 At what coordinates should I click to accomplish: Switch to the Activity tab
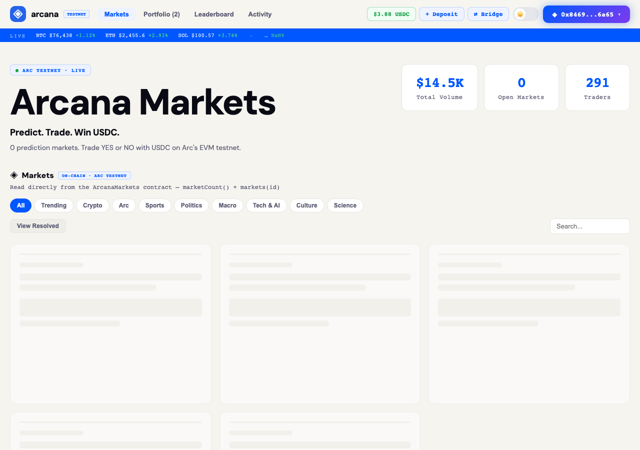pos(260,14)
